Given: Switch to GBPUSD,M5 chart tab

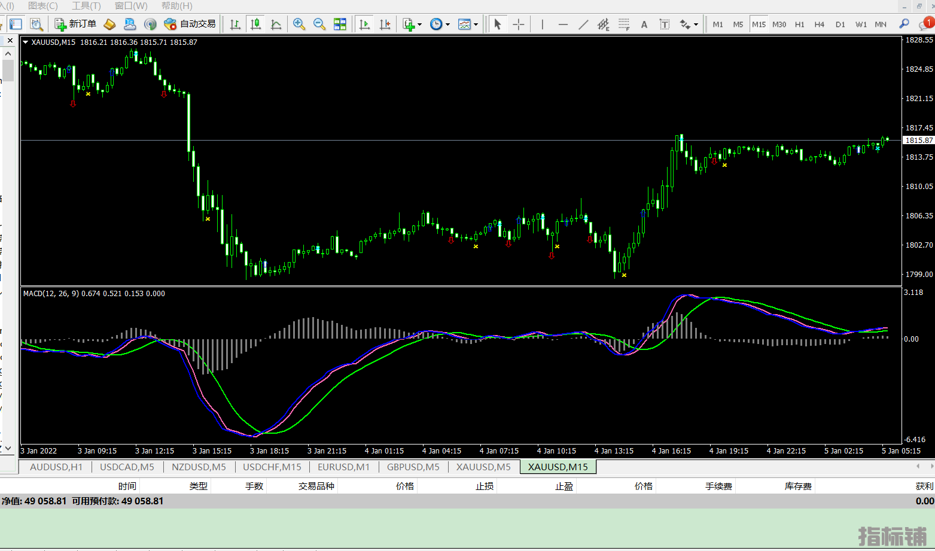Looking at the screenshot, I should tap(413, 467).
